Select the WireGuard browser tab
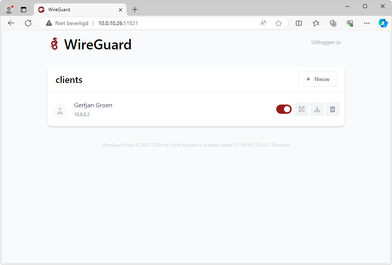Image resolution: width=392 pixels, height=265 pixels. point(77,10)
